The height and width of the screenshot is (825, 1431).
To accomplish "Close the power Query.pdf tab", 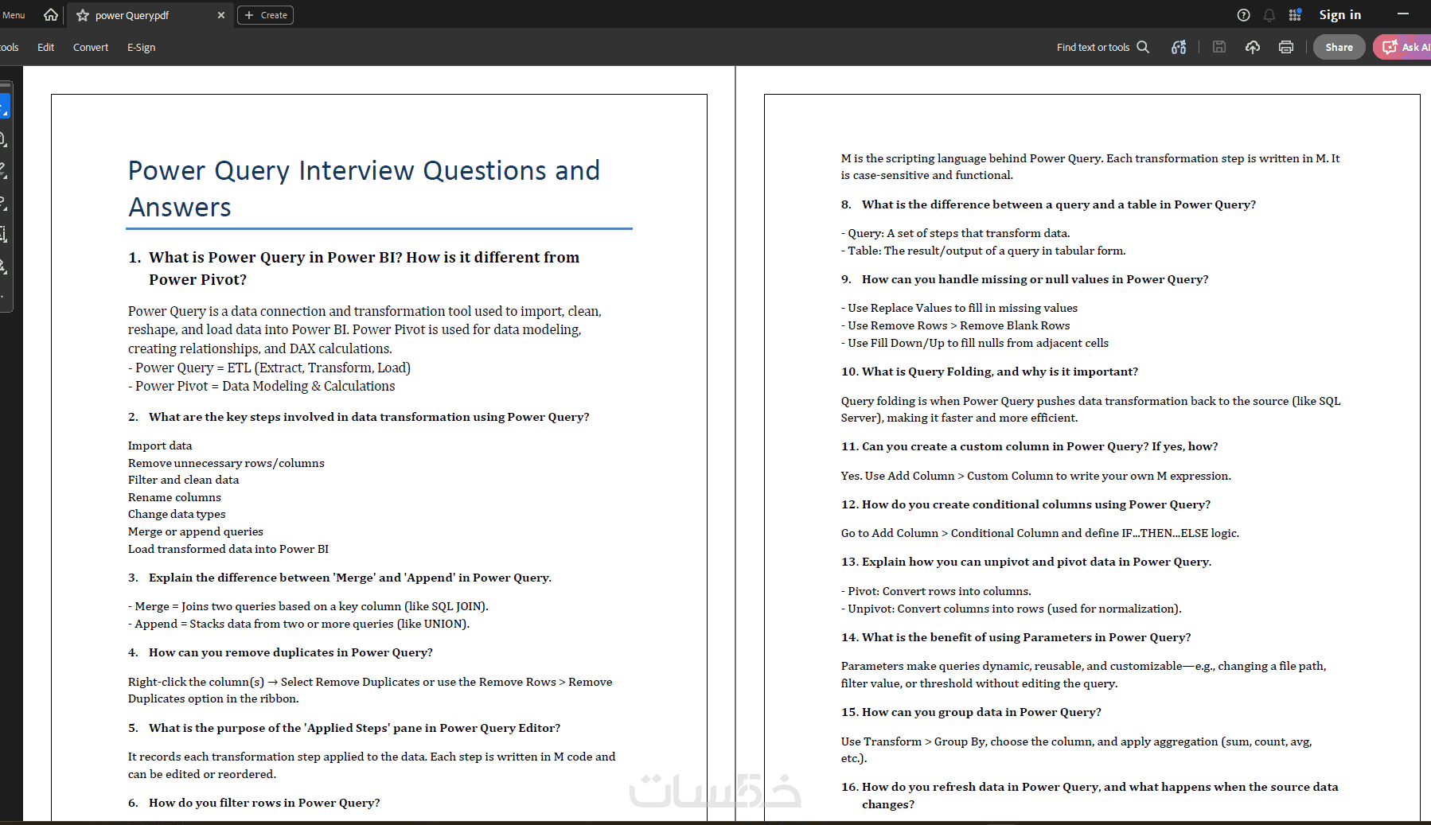I will point(221,15).
